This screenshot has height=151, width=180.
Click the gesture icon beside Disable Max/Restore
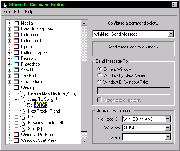tap(23, 93)
